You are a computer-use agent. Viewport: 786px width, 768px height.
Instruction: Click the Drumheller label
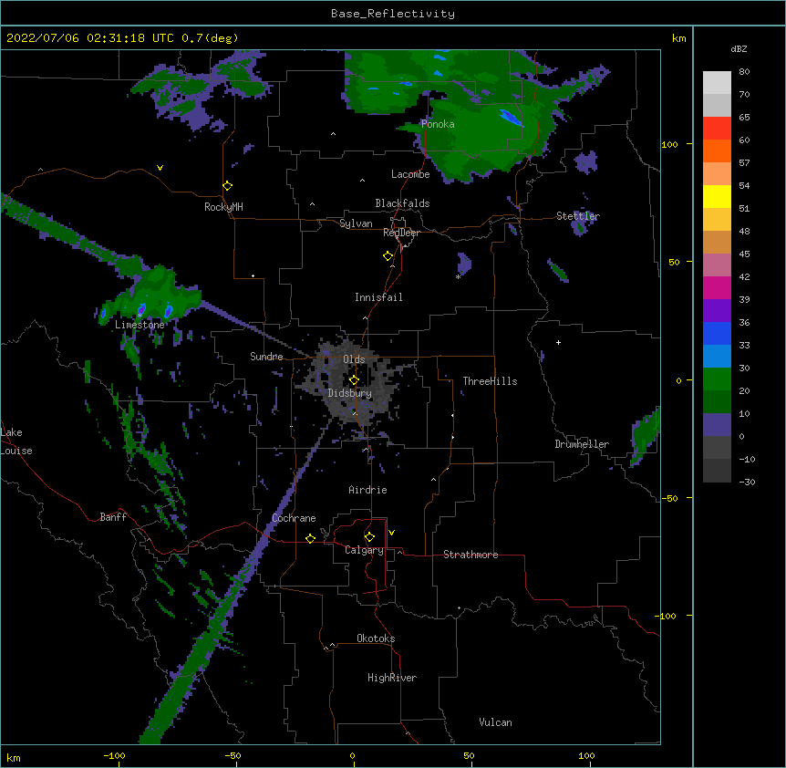(x=582, y=444)
